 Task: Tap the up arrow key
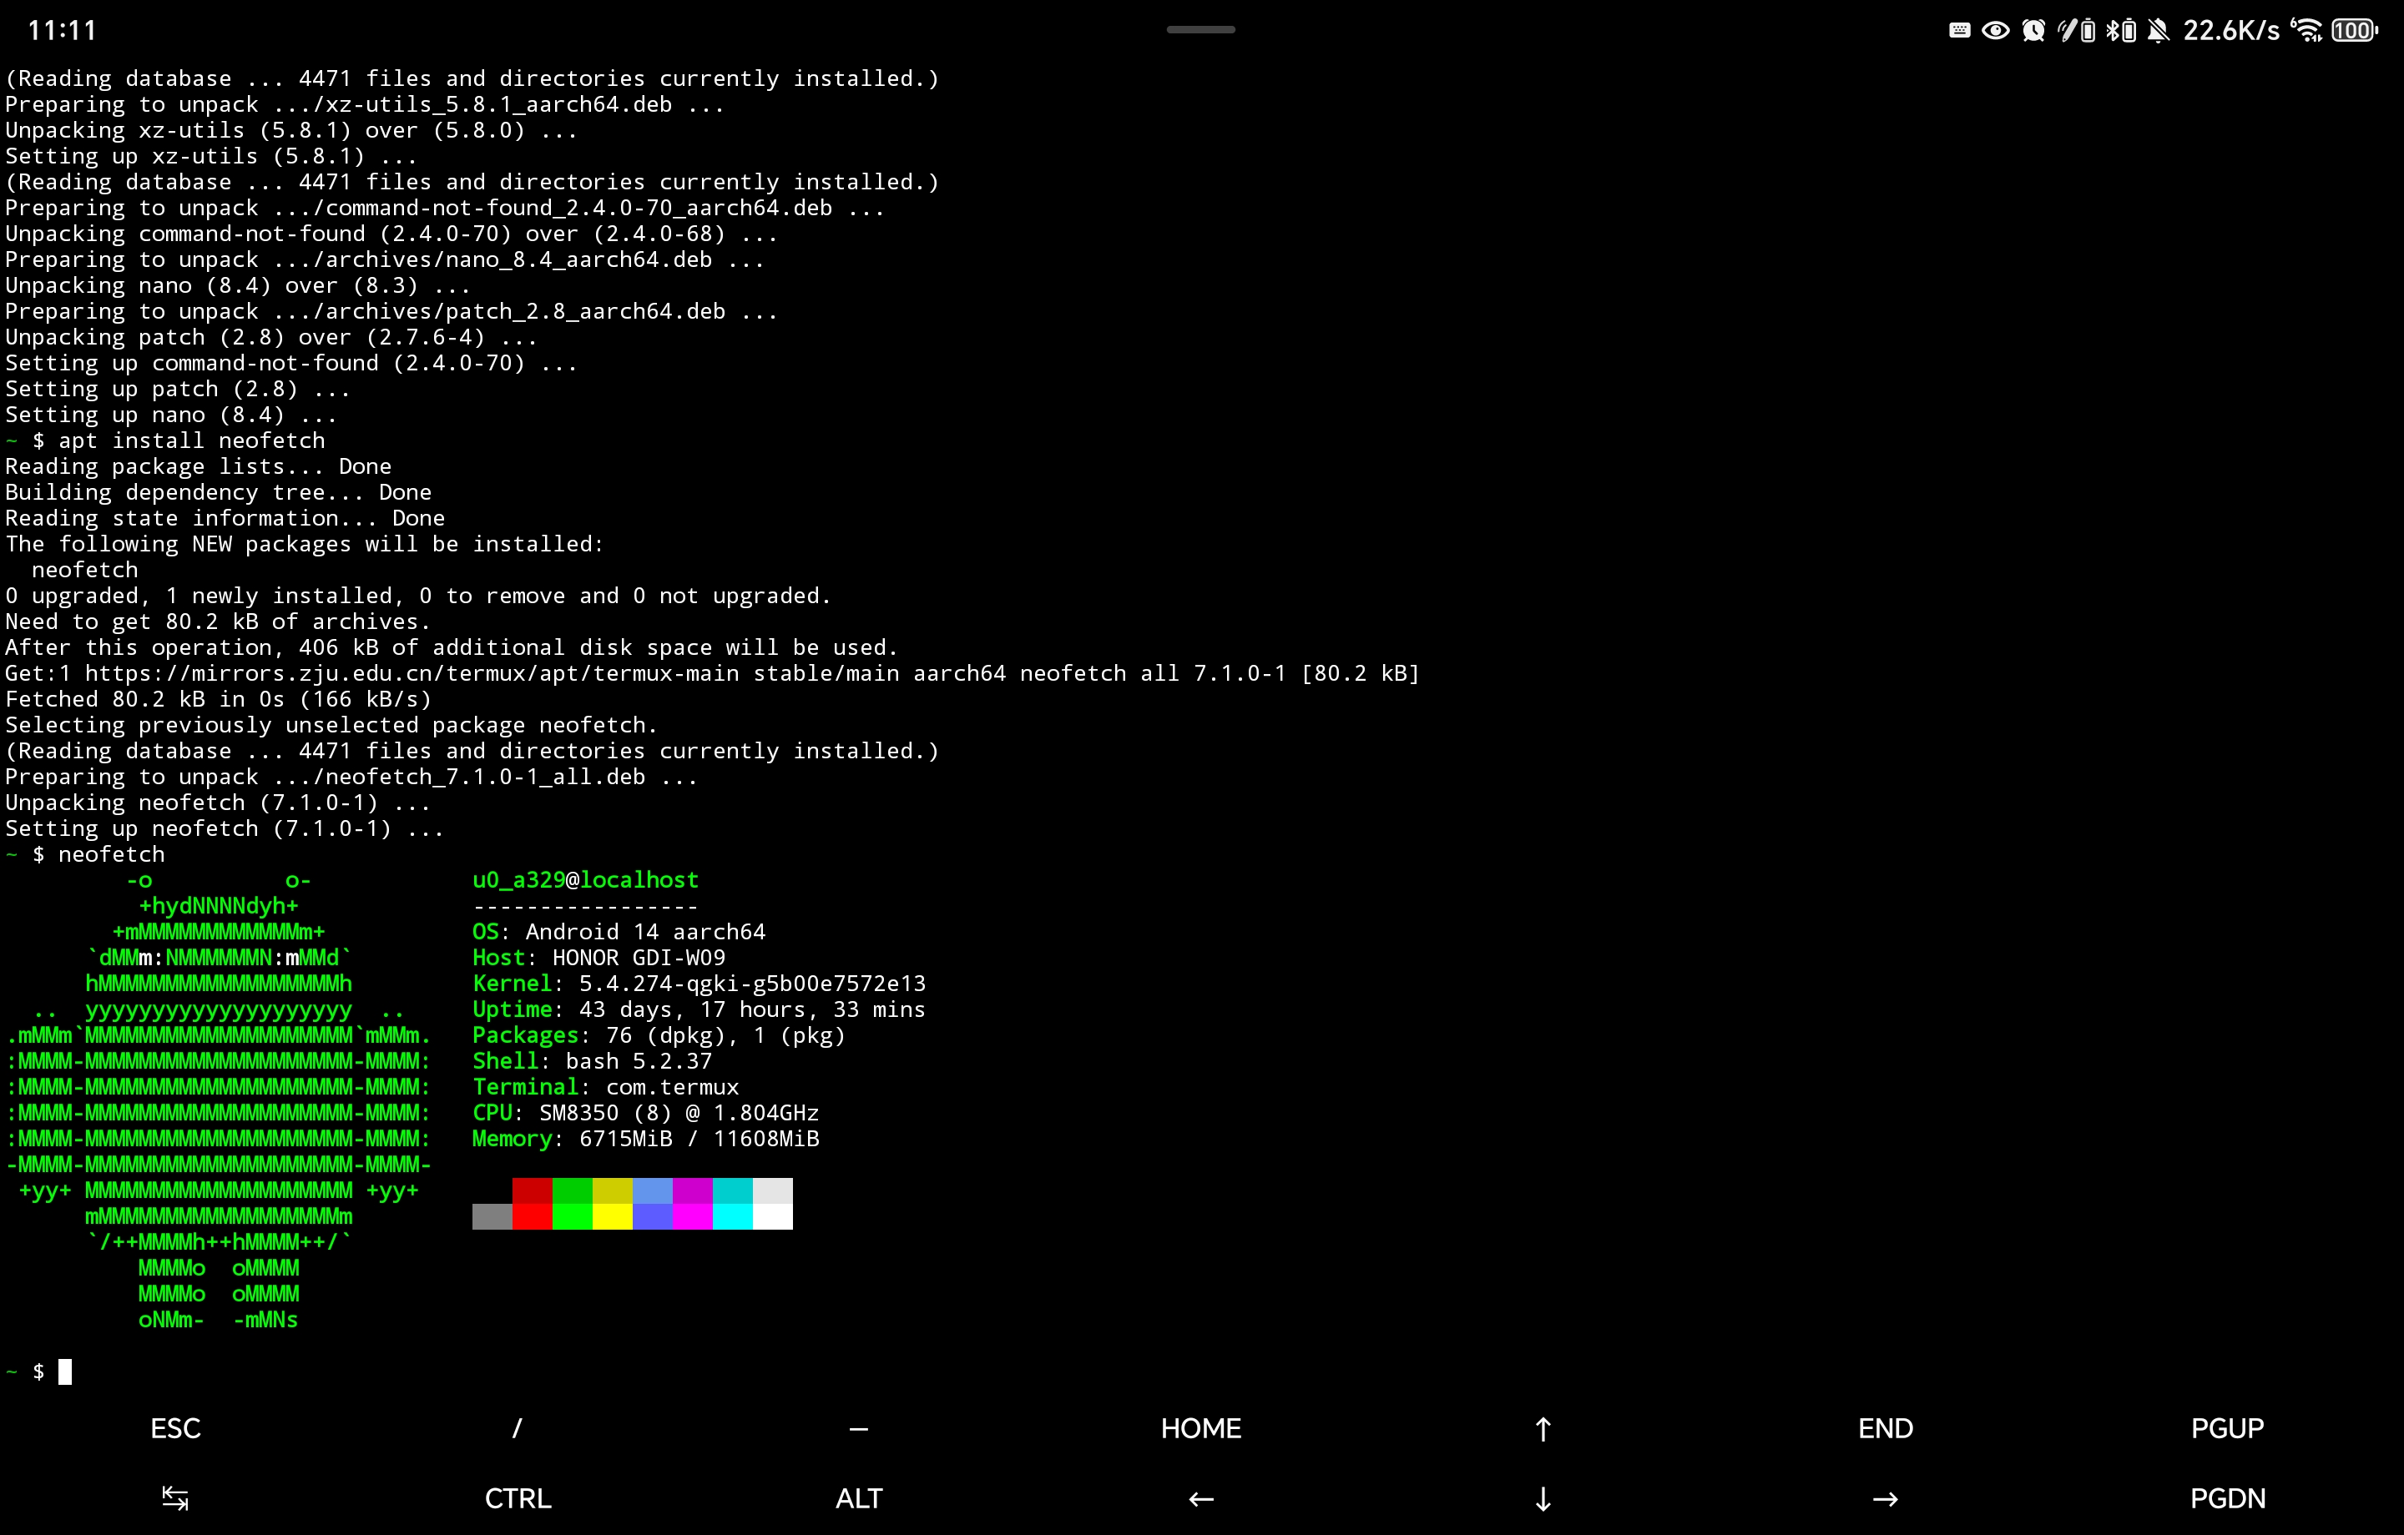[x=1543, y=1429]
